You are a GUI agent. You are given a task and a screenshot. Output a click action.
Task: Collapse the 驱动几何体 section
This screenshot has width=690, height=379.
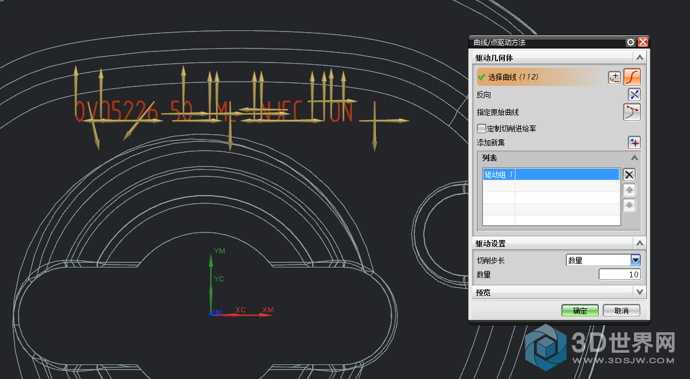[640, 58]
